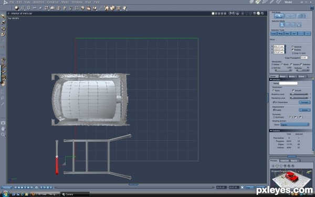Screen dimensions: 315x197
Task: Select the move manipulator tool in left toolbar
Action: [x=3, y=60]
